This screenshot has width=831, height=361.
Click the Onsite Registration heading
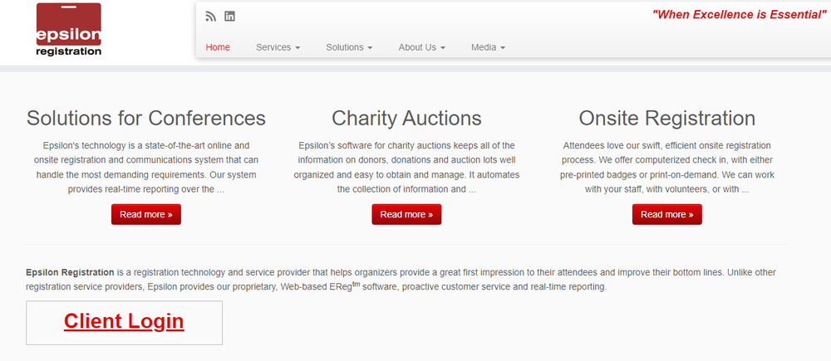click(666, 118)
